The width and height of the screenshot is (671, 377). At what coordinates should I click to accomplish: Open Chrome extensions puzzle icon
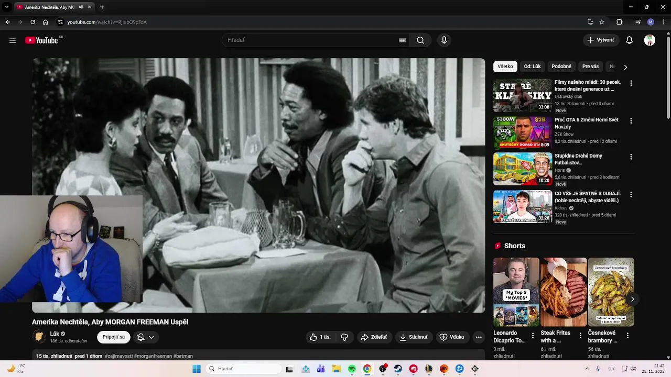tap(619, 22)
